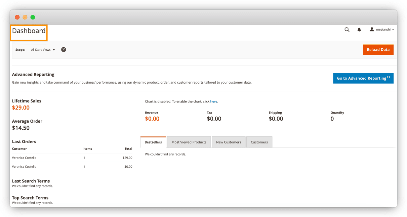Expand the All Store Views scope dropdown

pyautogui.click(x=43, y=50)
